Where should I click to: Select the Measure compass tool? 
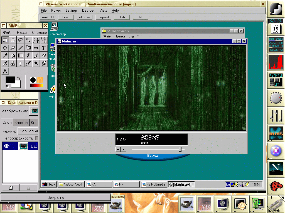[x=5, y=71]
